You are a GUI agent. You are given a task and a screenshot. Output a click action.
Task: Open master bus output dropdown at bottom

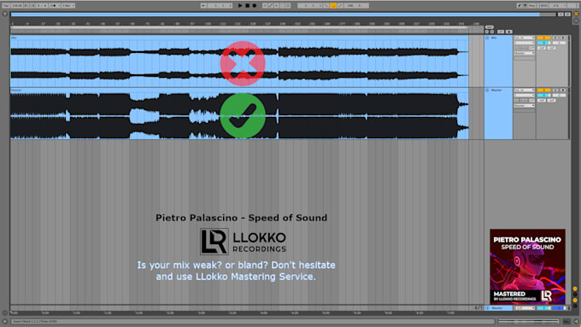point(525,308)
